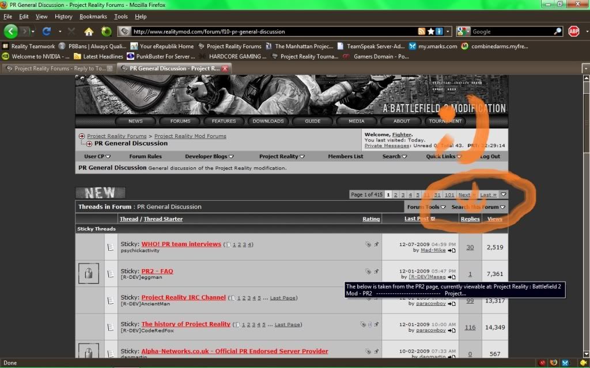Go to page 2 of the thread list
590x368 pixels.
click(396, 195)
